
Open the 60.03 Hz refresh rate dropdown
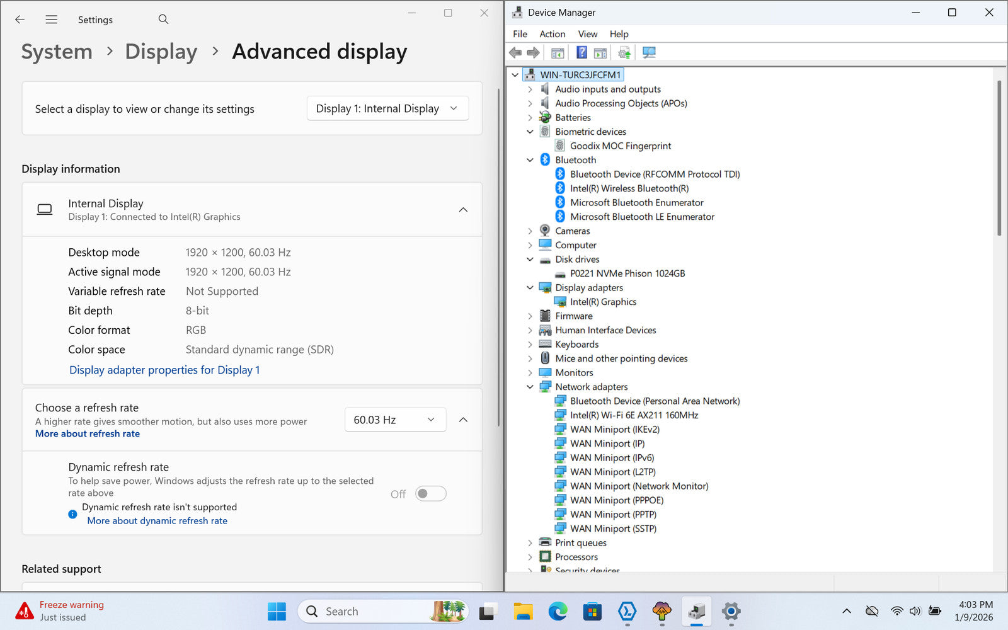pos(395,420)
